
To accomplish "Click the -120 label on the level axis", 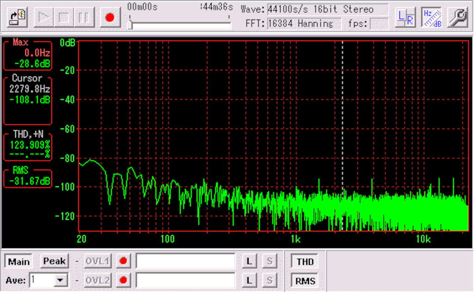I will (65, 216).
